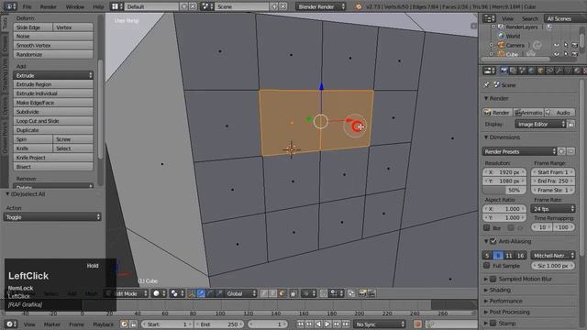Click the 3D manipulator toggle icon
The width and height of the screenshot is (587, 330).
[x=192, y=293]
